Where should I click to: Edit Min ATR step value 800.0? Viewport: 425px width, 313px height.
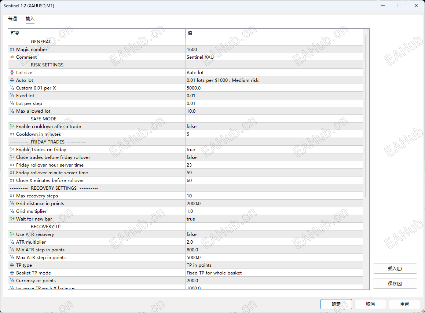(x=274, y=250)
